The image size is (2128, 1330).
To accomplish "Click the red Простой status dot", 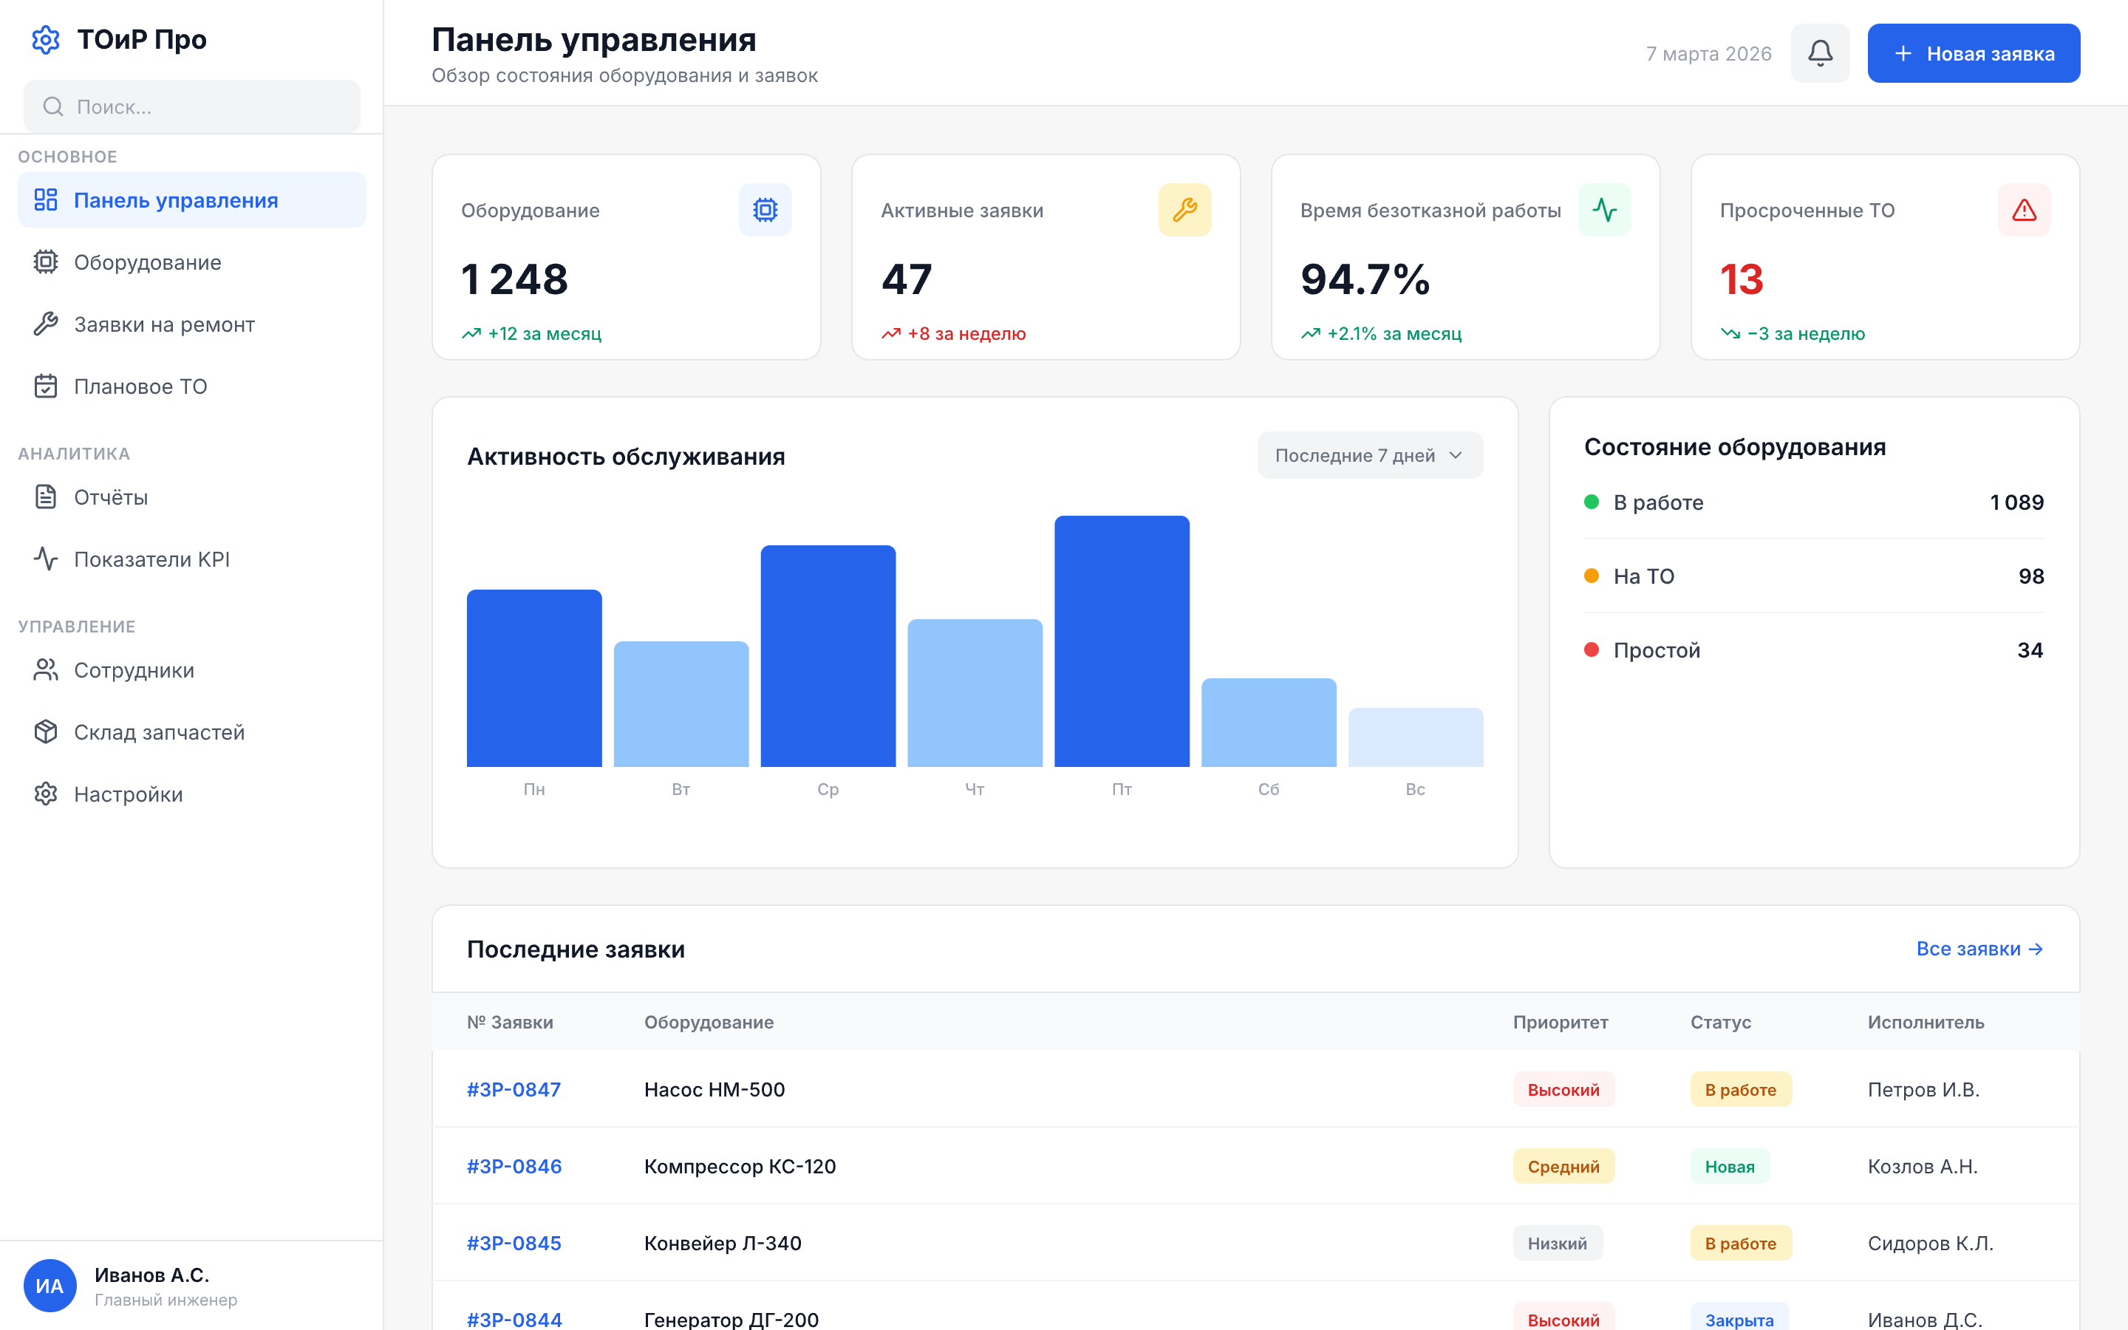I will 1592,649.
